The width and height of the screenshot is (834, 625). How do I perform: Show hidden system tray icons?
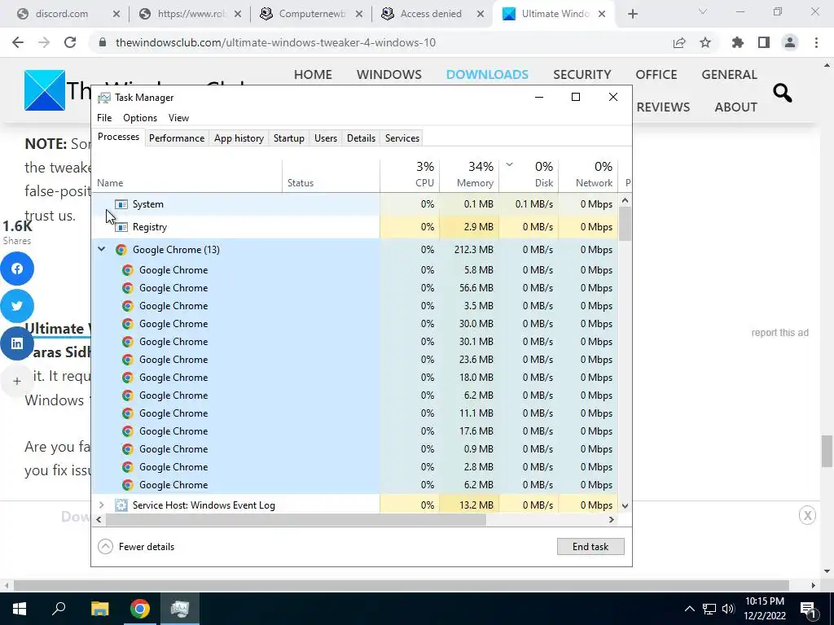(689, 609)
